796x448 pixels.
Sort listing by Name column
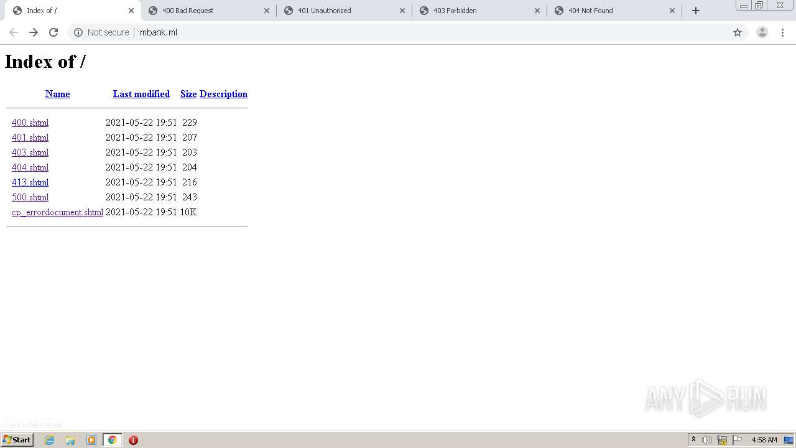pos(57,94)
